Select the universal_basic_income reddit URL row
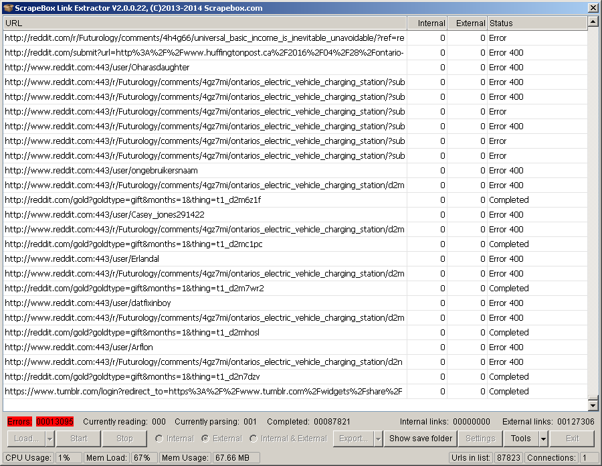 point(295,38)
